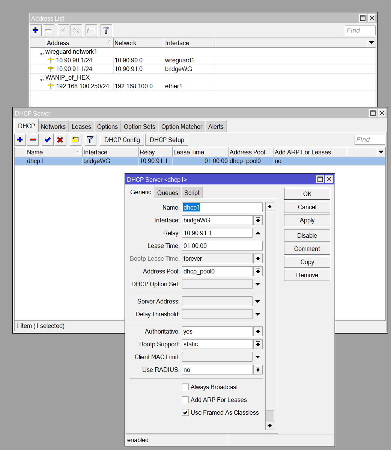Click Lease Time field 01:00:00

click(x=222, y=246)
